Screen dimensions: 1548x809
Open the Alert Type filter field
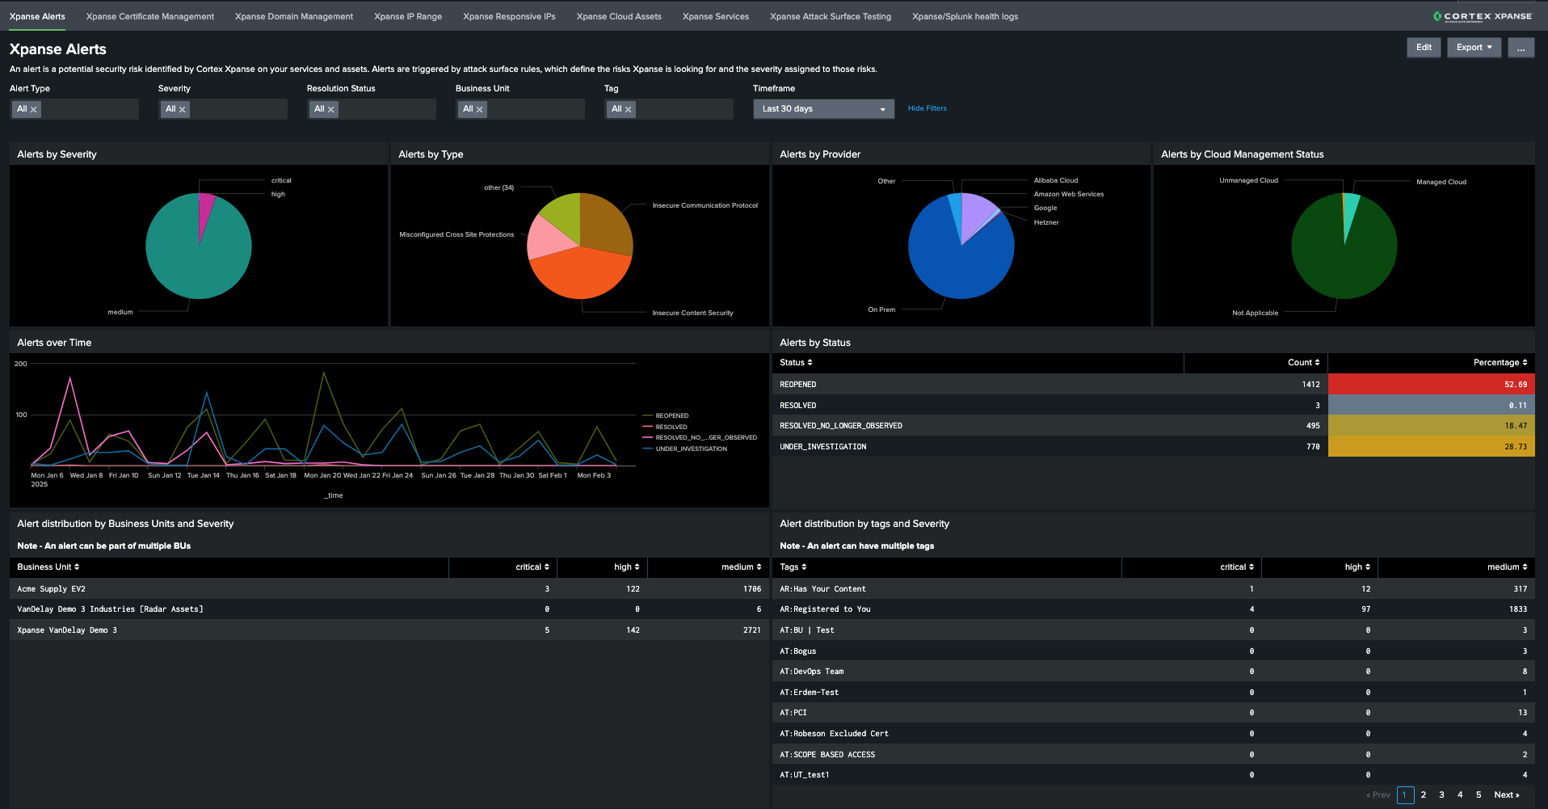74,109
